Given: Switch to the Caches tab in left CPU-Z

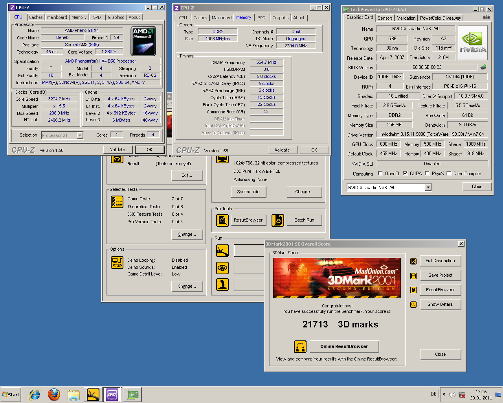Looking at the screenshot, I should point(36,17).
